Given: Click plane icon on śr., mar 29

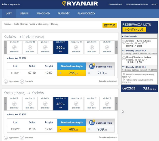Looking at the screenshot, I should (14, 47).
